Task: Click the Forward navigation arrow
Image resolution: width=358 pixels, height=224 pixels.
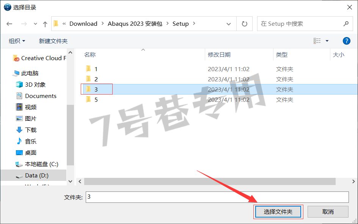Action: [x=24, y=24]
